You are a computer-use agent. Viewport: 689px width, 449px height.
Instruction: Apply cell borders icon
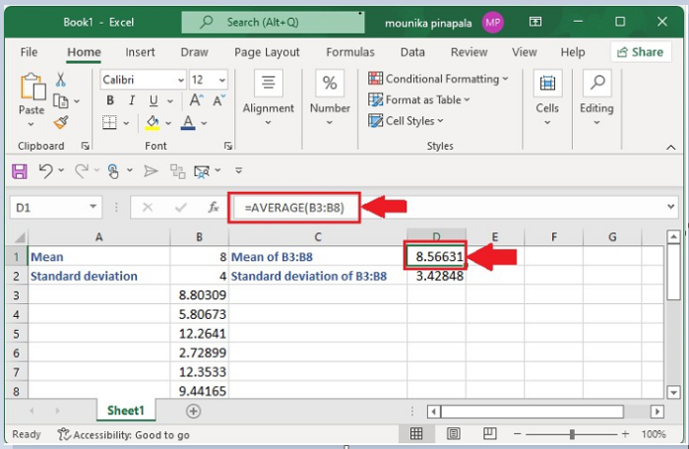109,122
